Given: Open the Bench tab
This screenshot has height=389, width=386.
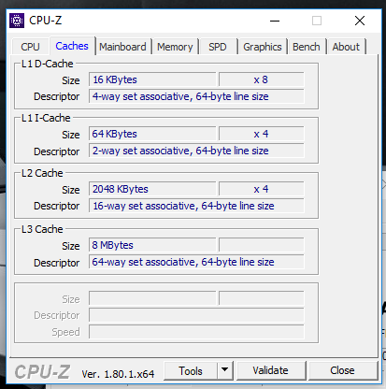Looking at the screenshot, I should 307,47.
